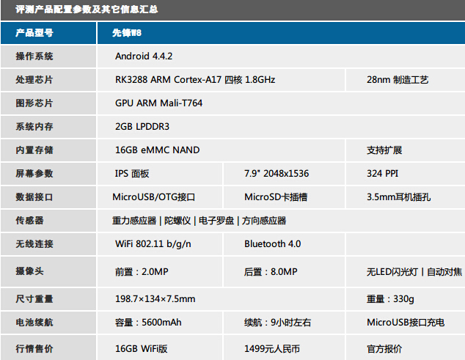Click the MicroSD卡插槽 cell
The image size is (465, 360).
[x=276, y=197]
